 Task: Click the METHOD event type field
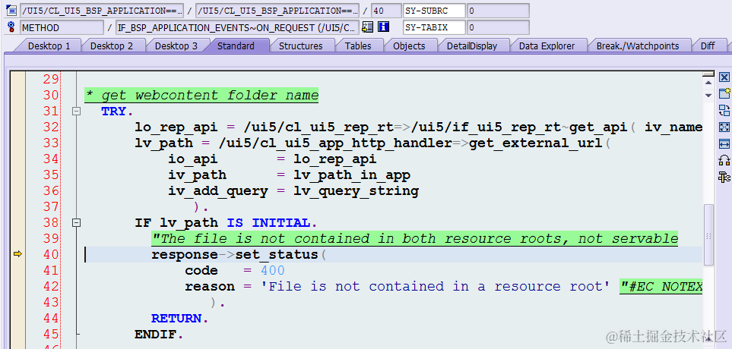pos(62,27)
